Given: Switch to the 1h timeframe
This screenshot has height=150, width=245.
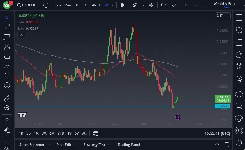Looking at the screenshot, I should coord(87,5).
